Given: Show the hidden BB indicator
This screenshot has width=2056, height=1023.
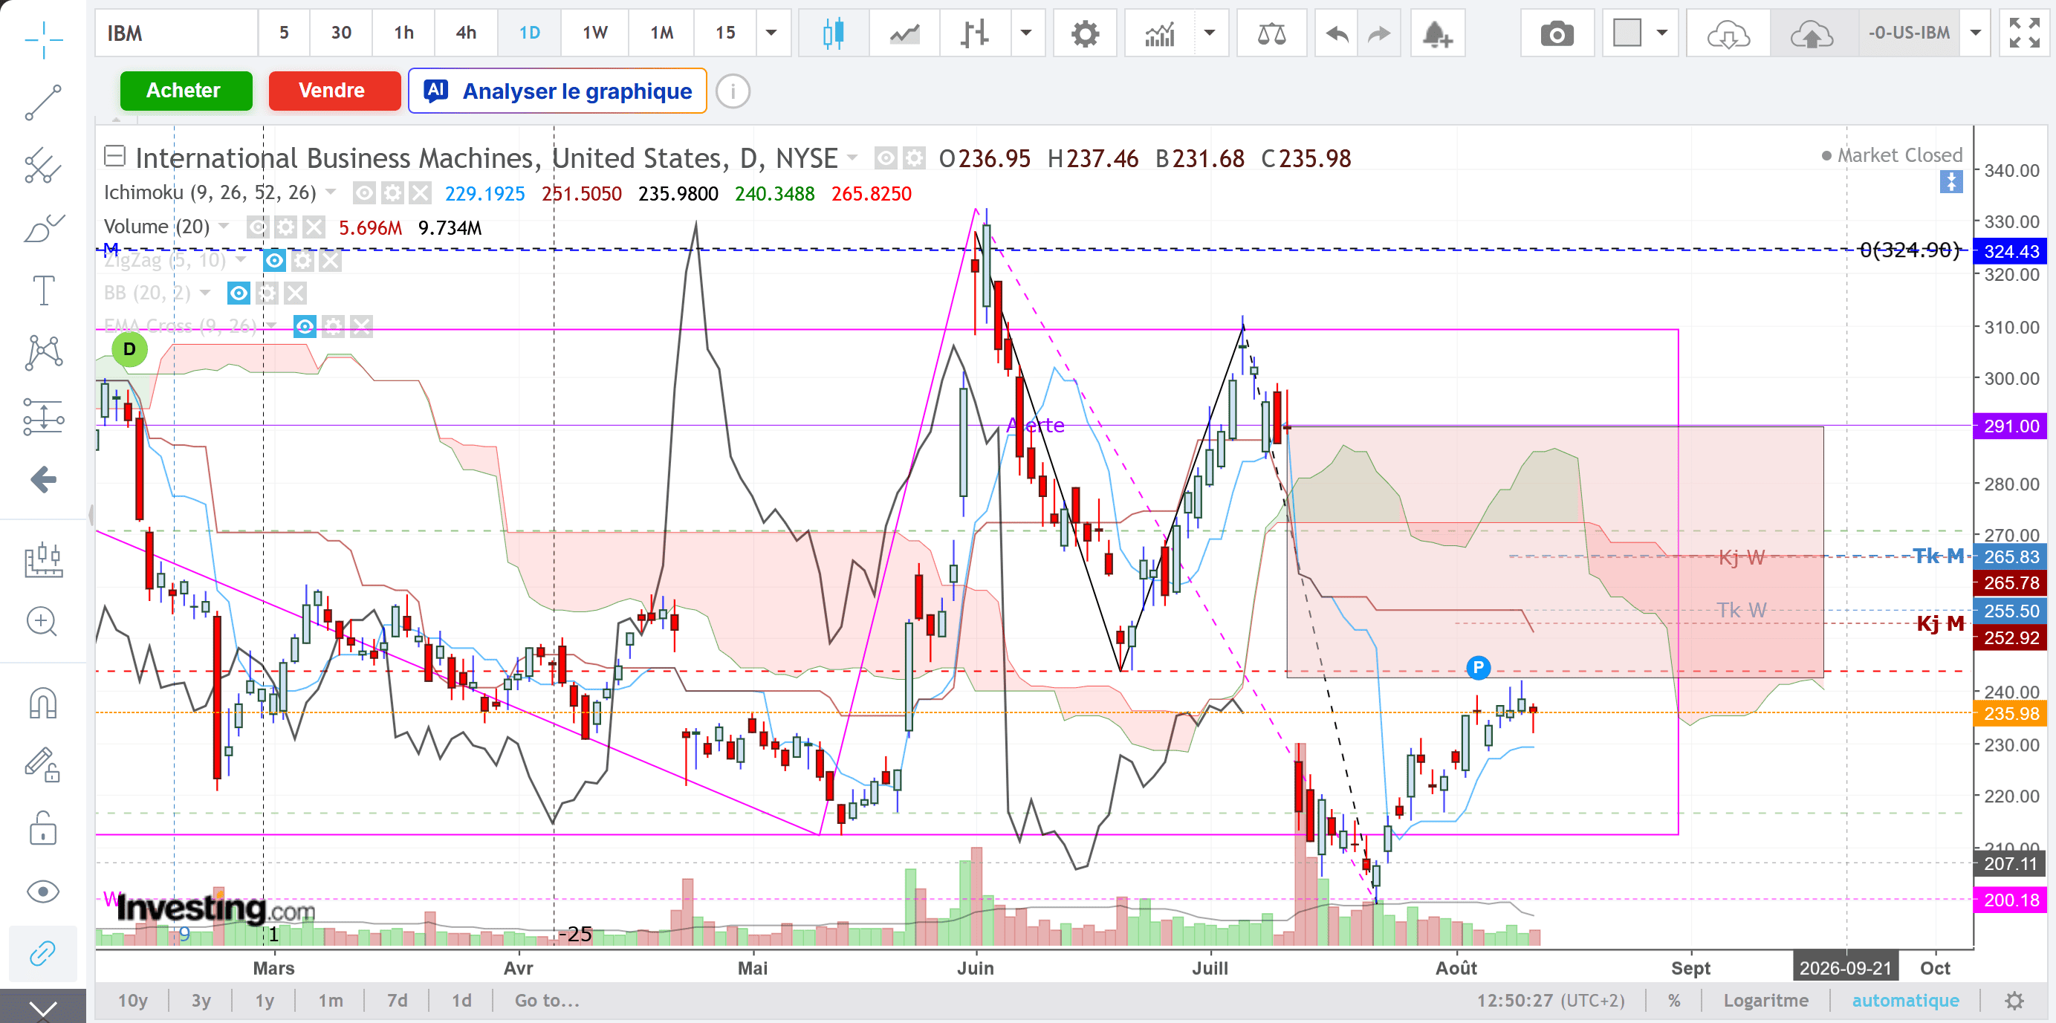Looking at the screenshot, I should click(x=239, y=293).
